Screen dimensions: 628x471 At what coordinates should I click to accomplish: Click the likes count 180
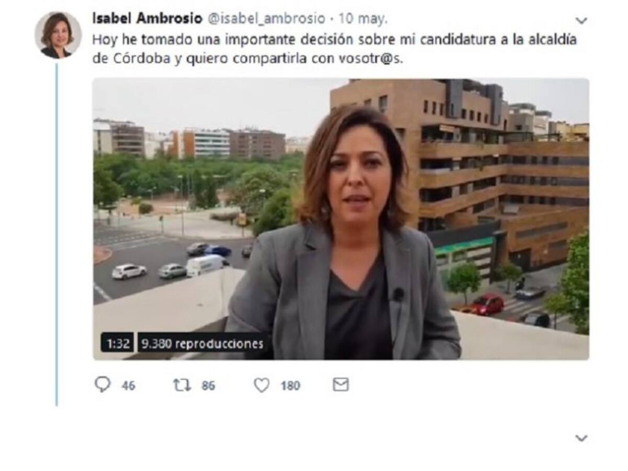(x=290, y=386)
